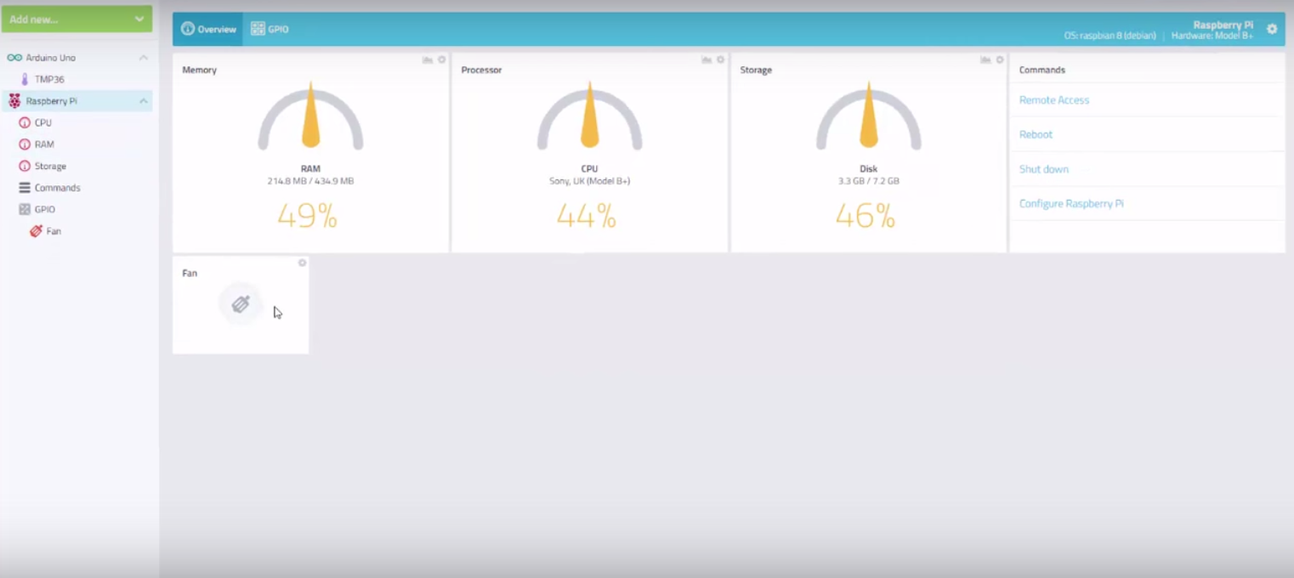The image size is (1294, 578).
Task: Open the 'Add new...' dropdown
Action: pos(77,19)
